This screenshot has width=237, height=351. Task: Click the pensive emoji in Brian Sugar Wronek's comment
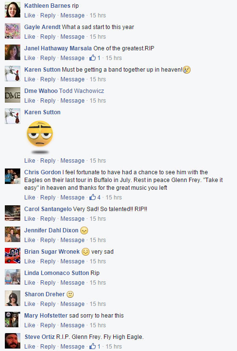point(86,252)
